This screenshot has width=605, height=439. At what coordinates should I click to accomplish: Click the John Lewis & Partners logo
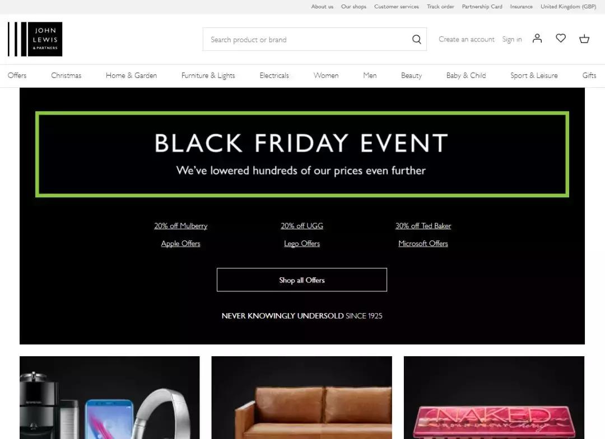click(x=35, y=39)
